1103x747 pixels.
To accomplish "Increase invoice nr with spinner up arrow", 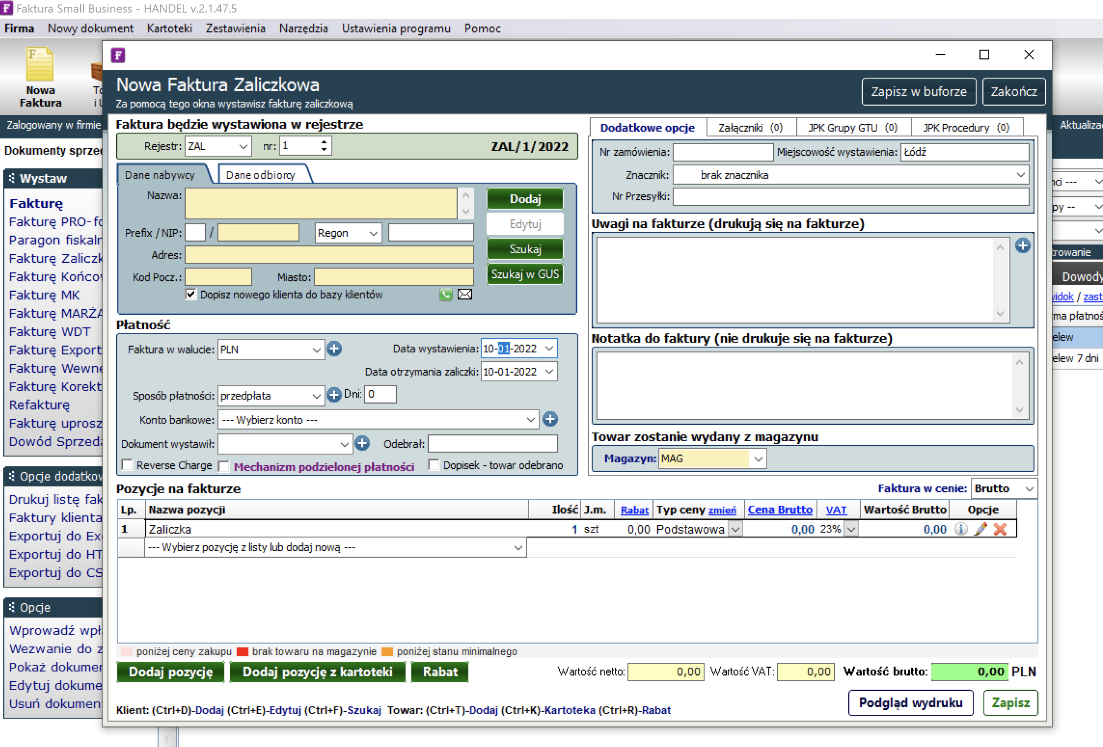I will [x=324, y=142].
